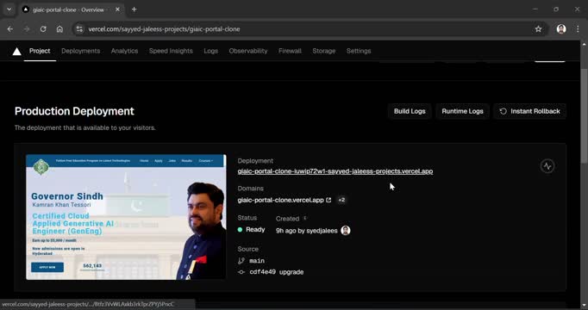588x310 pixels.
Task: Select the giaic-portal-clone Overview browser tab
Action: [72, 9]
